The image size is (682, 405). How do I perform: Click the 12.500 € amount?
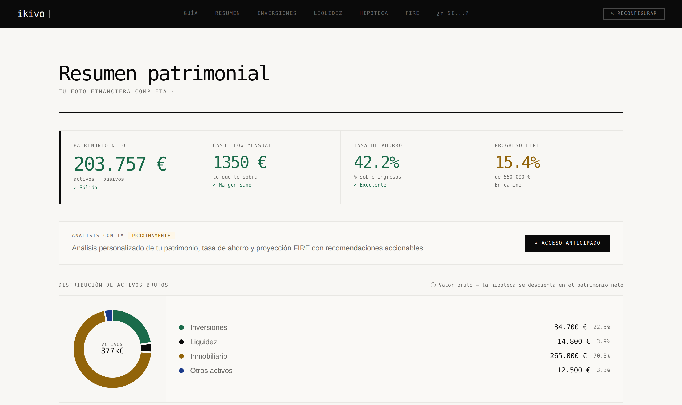pyautogui.click(x=574, y=370)
